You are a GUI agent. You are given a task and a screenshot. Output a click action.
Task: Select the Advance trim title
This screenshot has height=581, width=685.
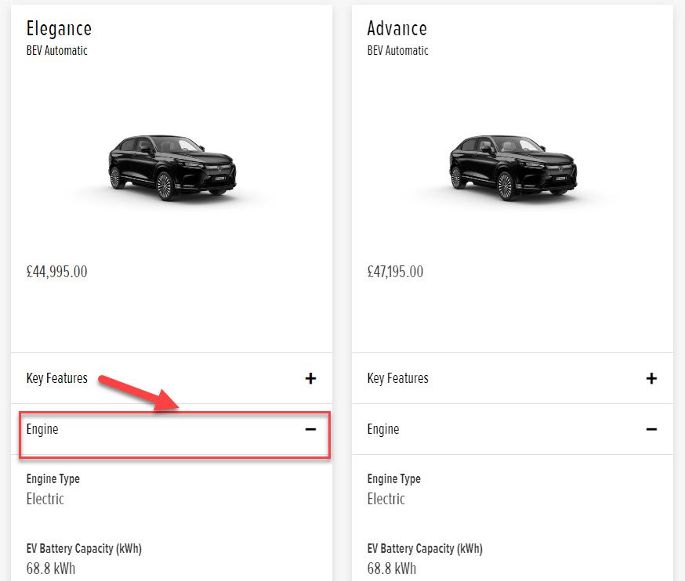397,28
